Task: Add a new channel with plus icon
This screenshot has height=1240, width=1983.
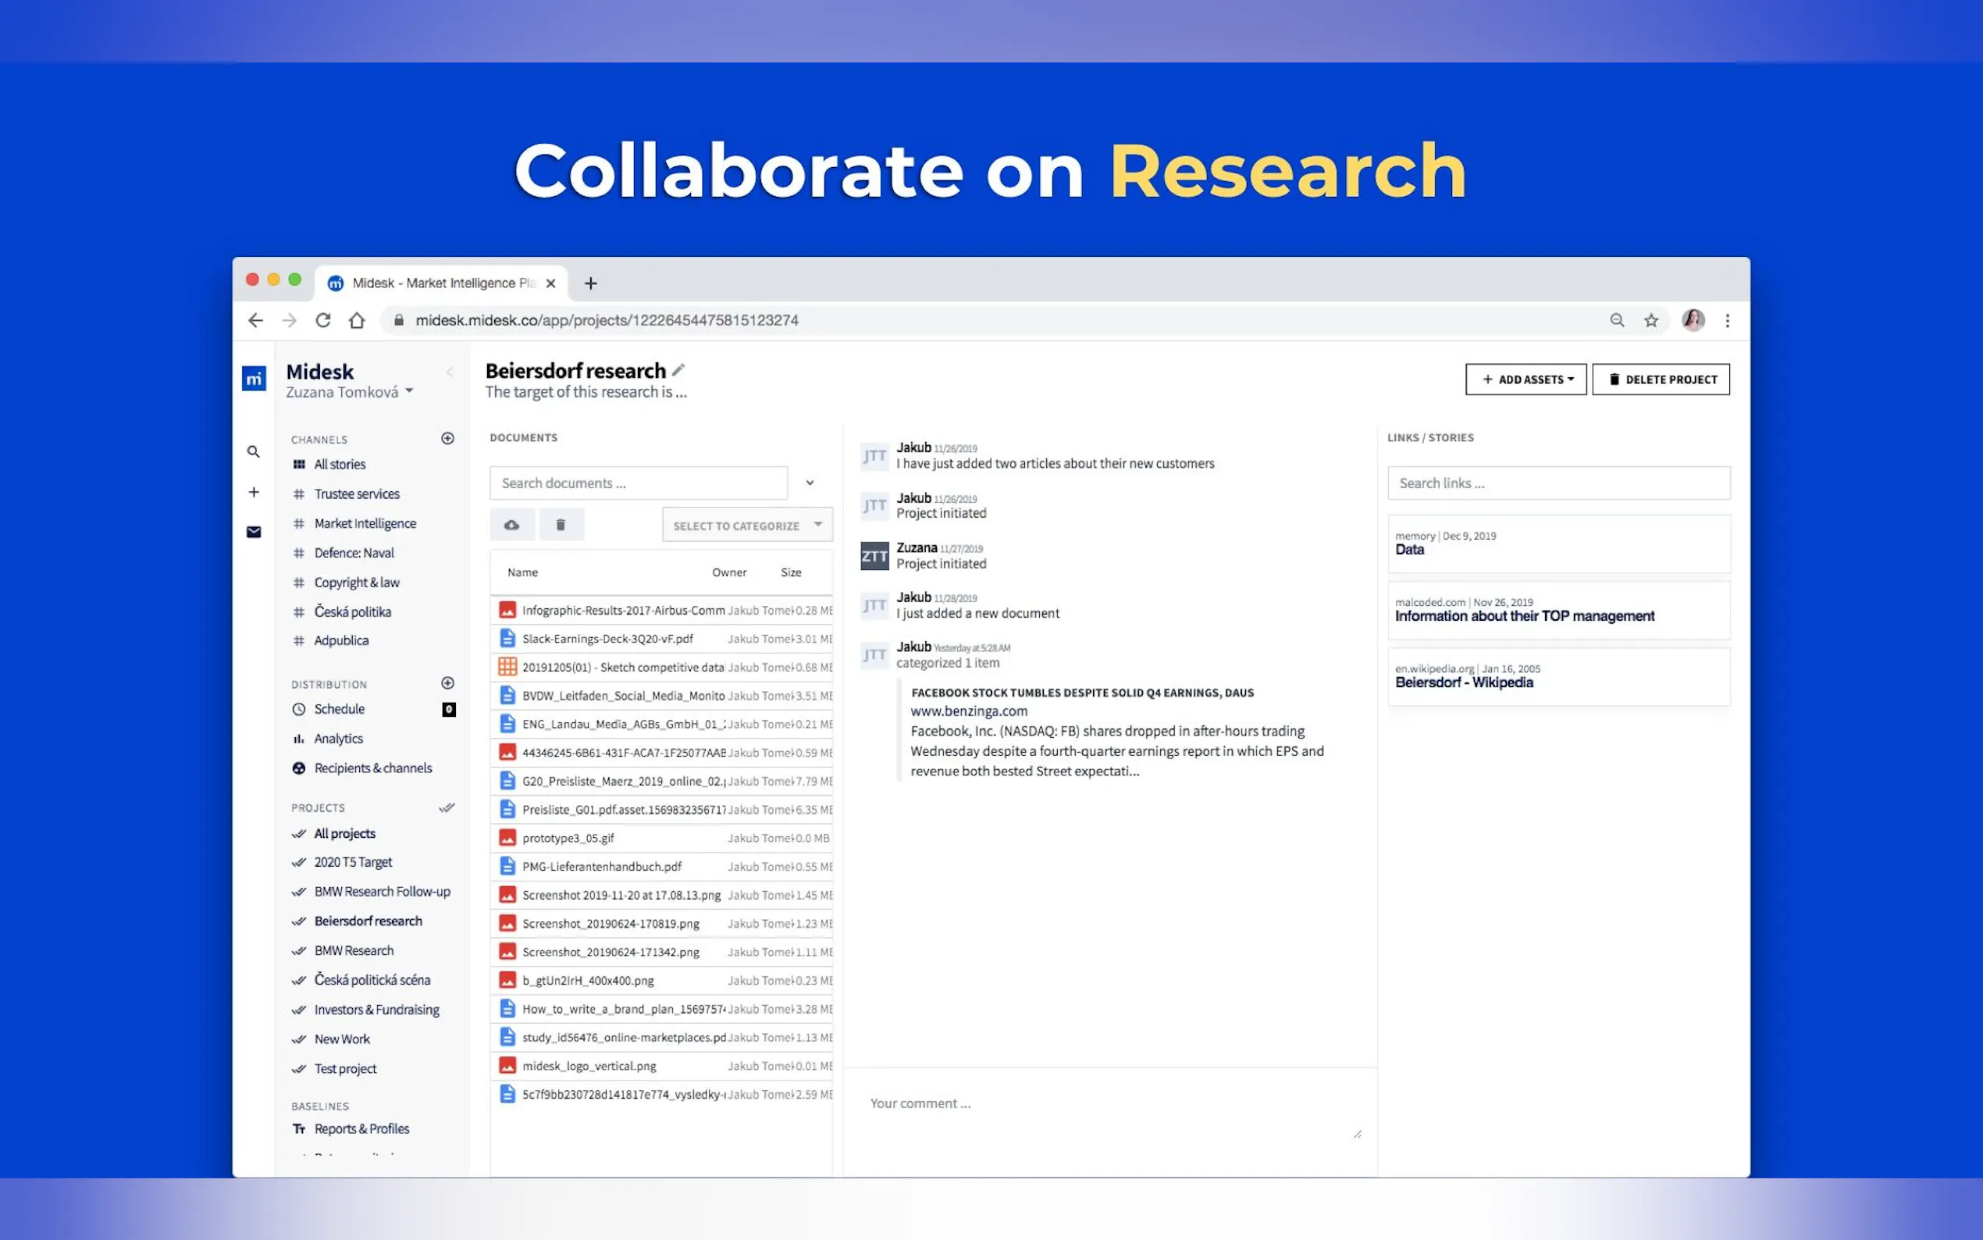Action: 447,439
